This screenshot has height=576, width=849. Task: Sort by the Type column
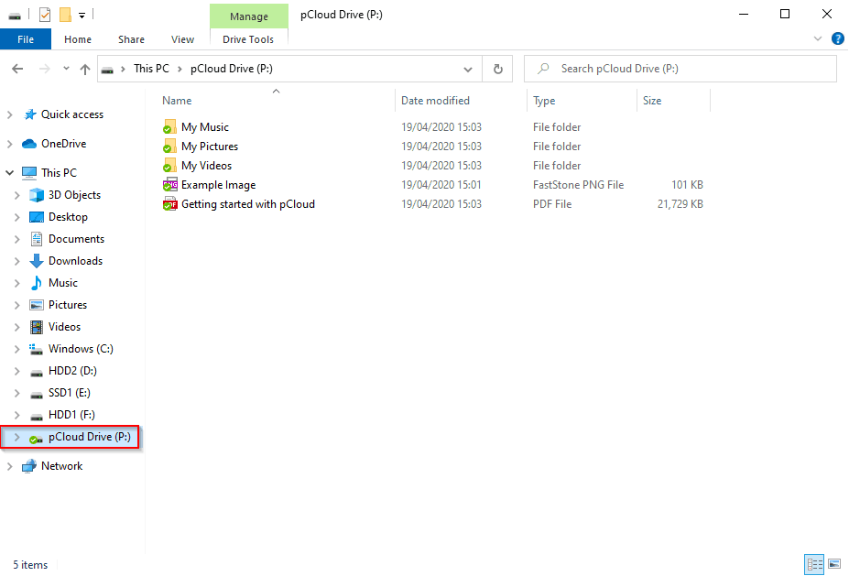coord(544,101)
